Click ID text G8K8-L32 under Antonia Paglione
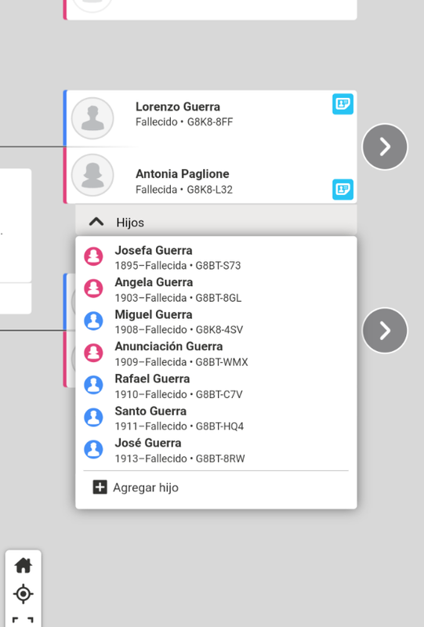424x627 pixels. pos(209,190)
